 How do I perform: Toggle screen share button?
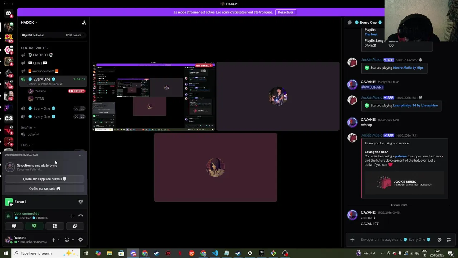(34, 226)
